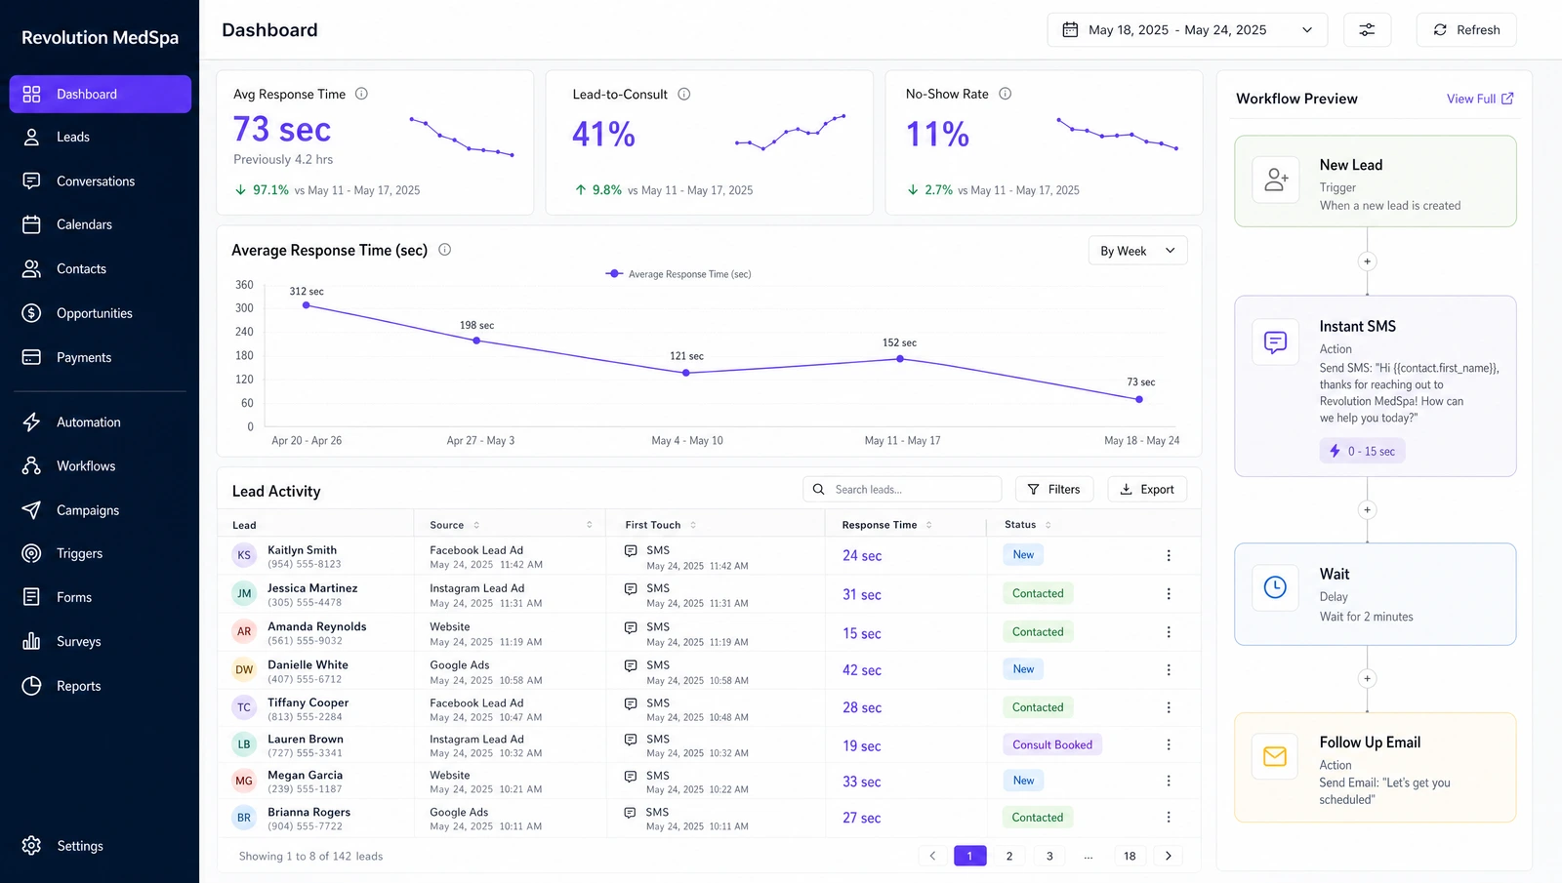This screenshot has width=1562, height=883.
Task: Sort leads by Status column
Action: [x=1028, y=525]
